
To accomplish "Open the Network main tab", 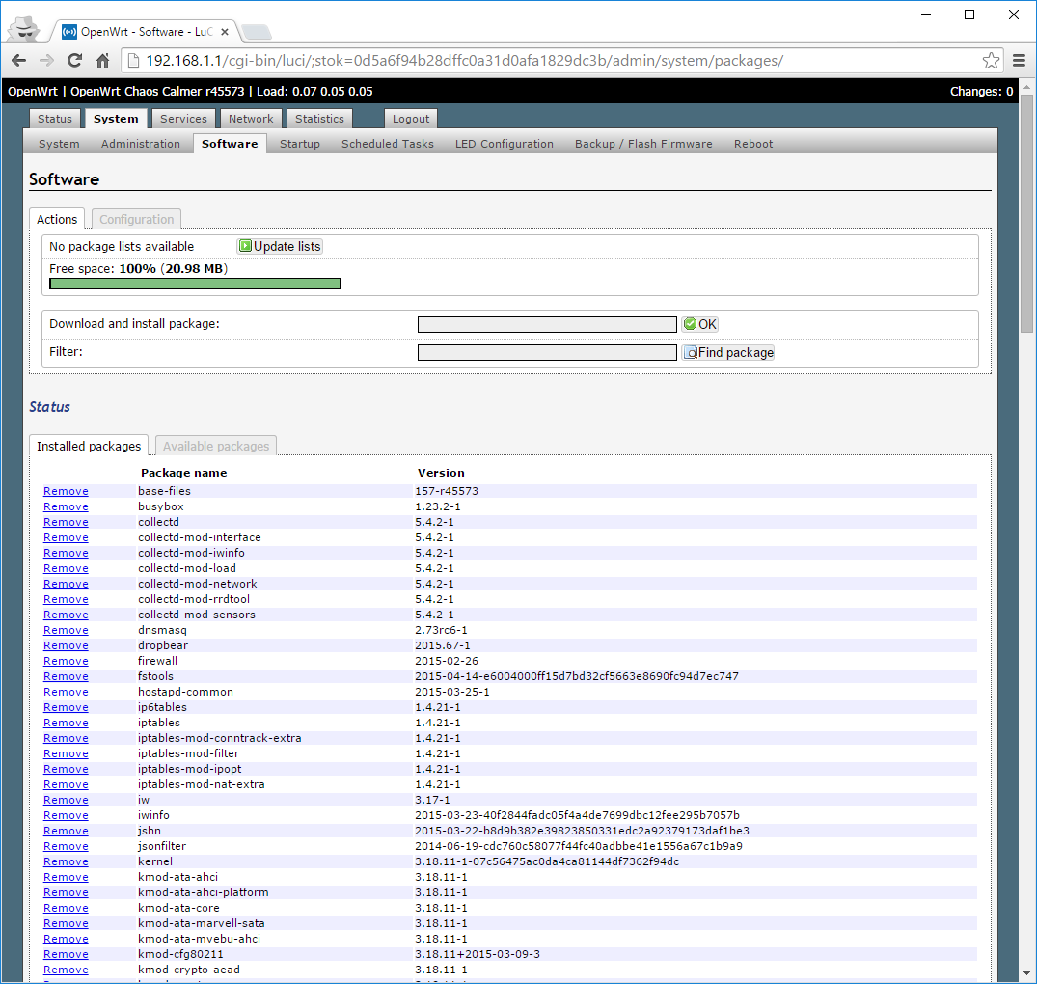I will click(251, 119).
